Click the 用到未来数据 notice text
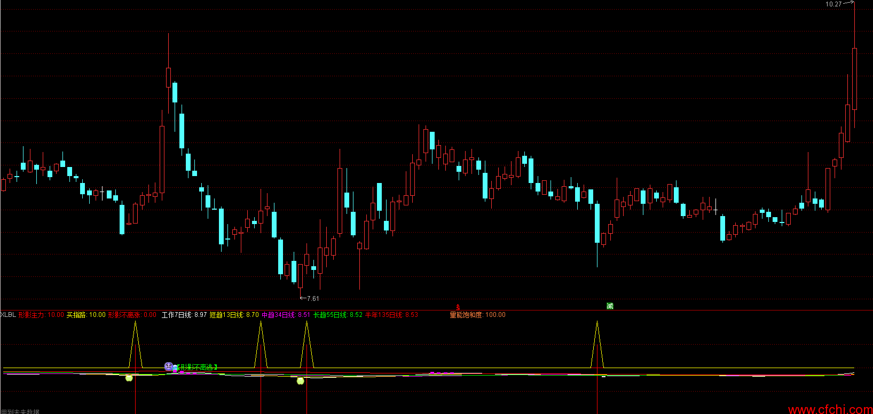 point(20,411)
